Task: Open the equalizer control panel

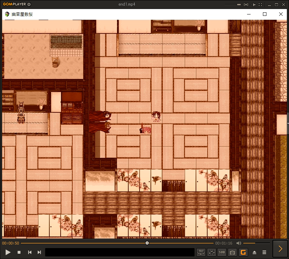Action: (211, 252)
